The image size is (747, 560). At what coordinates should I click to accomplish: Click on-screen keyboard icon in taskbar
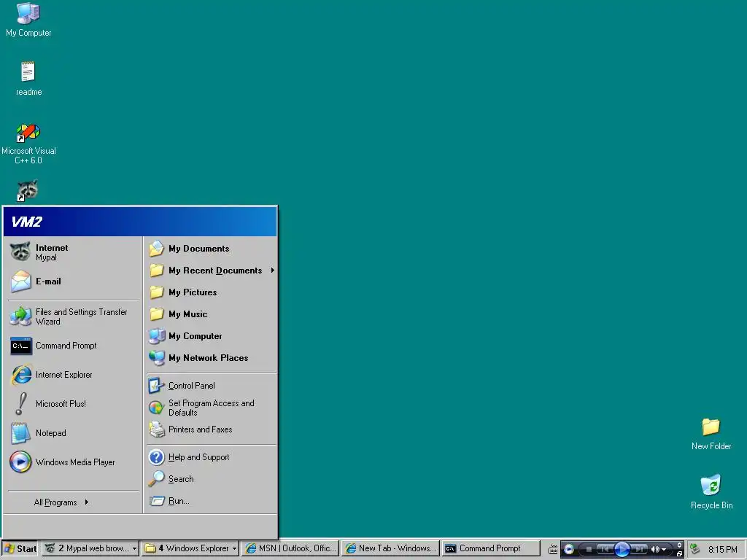[x=553, y=550]
